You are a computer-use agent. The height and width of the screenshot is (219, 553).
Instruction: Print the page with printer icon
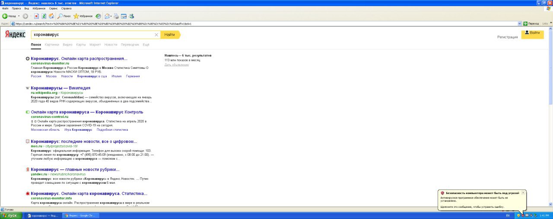pyautogui.click(x=116, y=16)
